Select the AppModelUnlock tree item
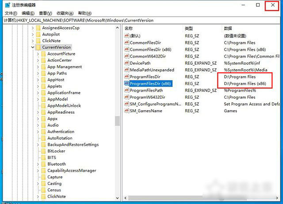 64,106
